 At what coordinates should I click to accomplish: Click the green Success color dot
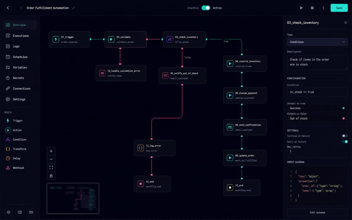343,108
